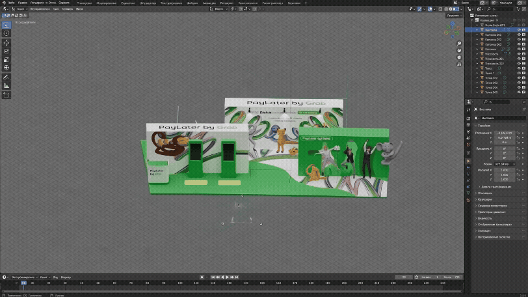Select the Add Cube tool
This screenshot has height=297, width=528.
click(7, 95)
